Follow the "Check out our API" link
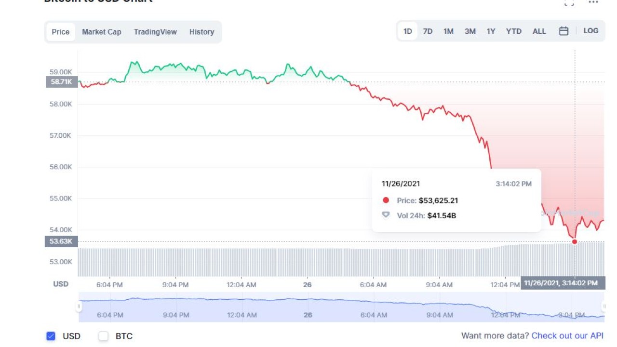Image resolution: width=617 pixels, height=347 pixels. tap(567, 335)
